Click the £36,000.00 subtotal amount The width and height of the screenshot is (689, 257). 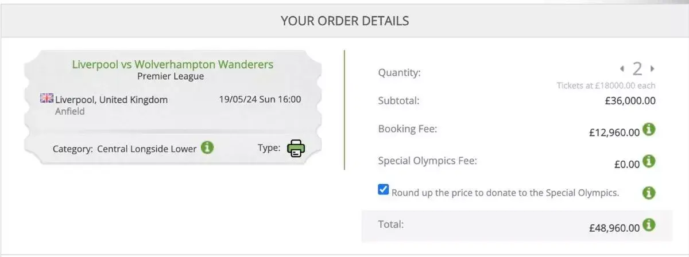click(x=622, y=101)
